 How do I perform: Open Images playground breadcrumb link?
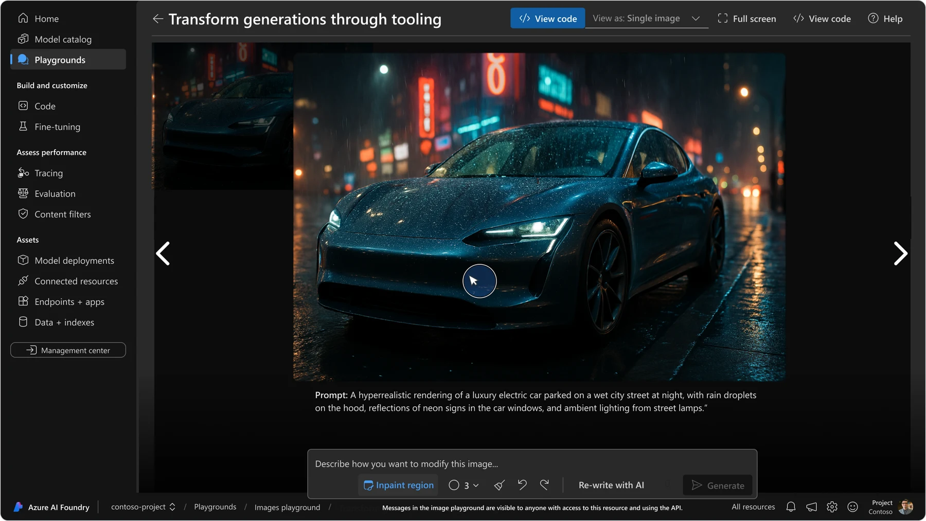[287, 508]
